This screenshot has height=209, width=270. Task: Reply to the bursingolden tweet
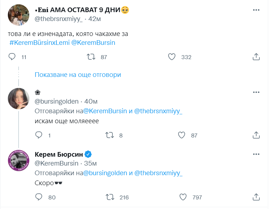(39, 135)
